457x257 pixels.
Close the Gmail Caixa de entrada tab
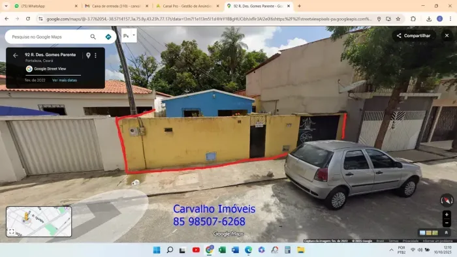(x=147, y=6)
